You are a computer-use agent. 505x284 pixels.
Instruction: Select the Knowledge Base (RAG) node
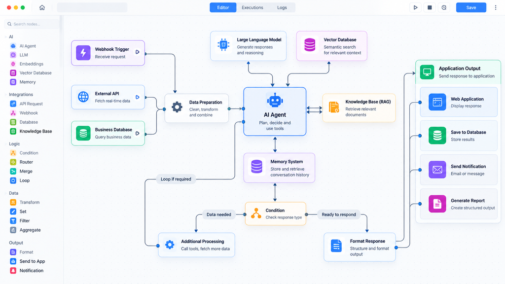(x=359, y=108)
